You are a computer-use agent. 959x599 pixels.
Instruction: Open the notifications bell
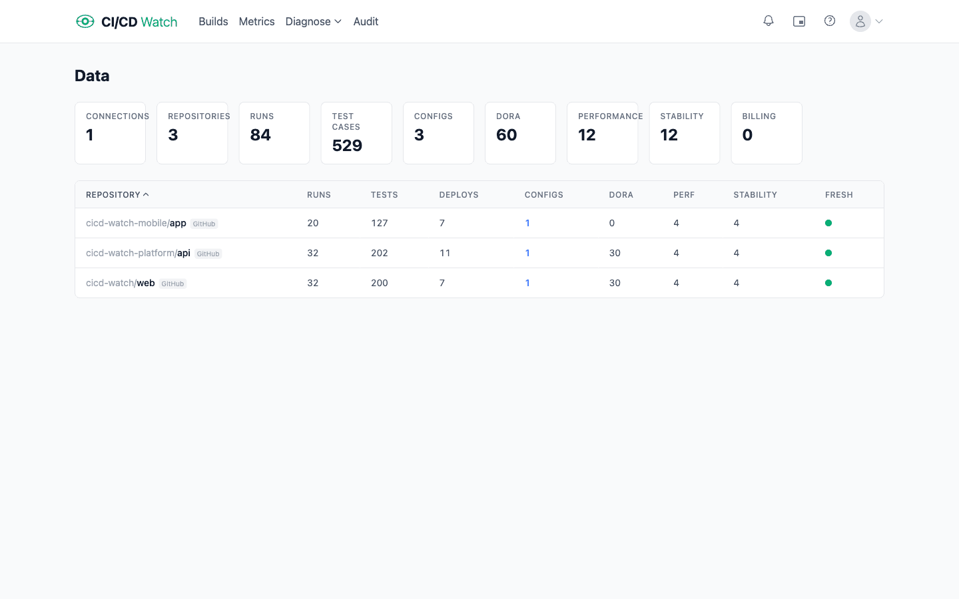pos(769,21)
